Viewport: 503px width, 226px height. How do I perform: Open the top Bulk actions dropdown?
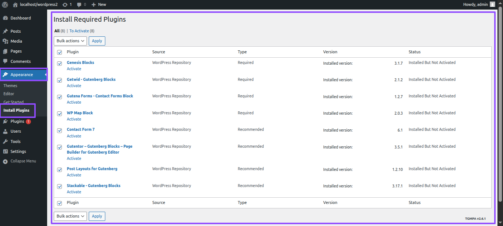tap(70, 41)
